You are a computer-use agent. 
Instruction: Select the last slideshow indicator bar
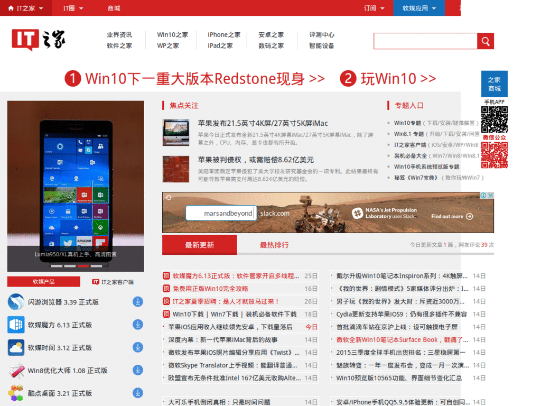96,266
